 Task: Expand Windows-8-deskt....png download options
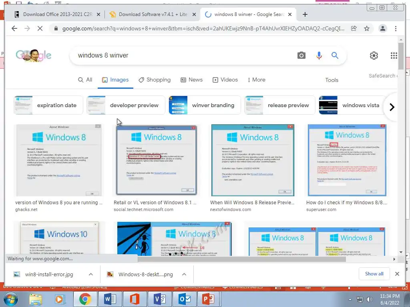[x=184, y=274]
